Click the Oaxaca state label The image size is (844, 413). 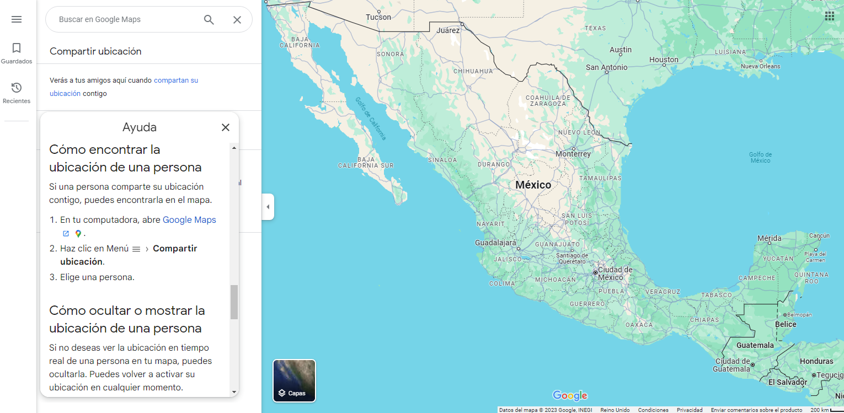tap(639, 325)
